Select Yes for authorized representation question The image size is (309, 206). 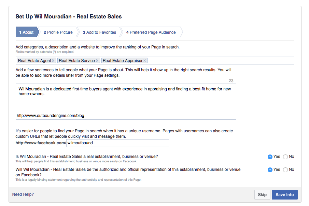(x=269, y=170)
